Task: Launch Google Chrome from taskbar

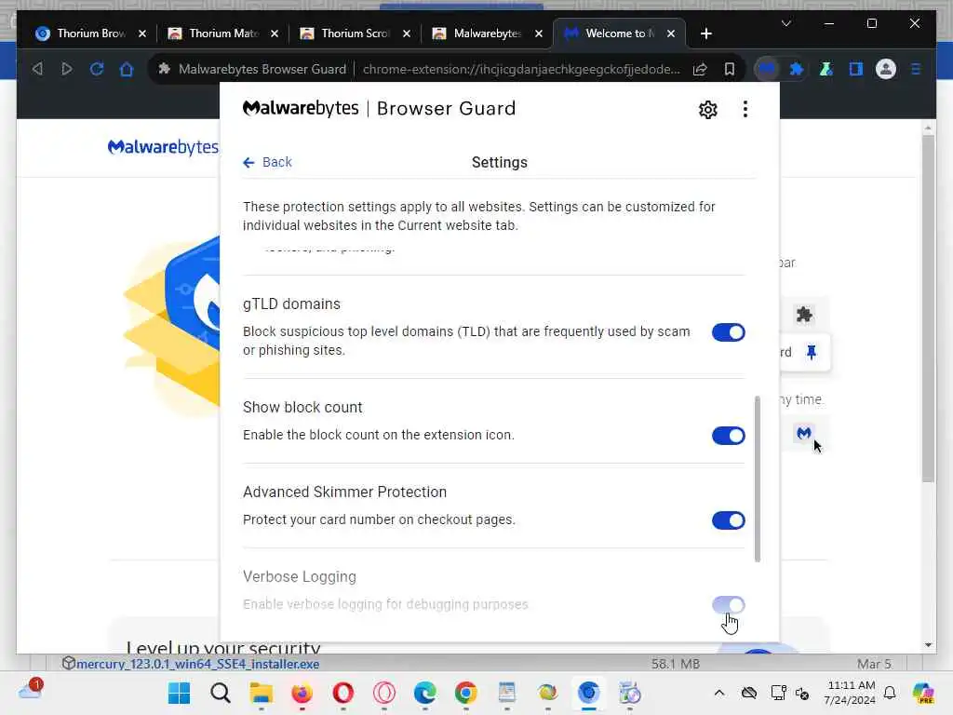Action: click(466, 693)
